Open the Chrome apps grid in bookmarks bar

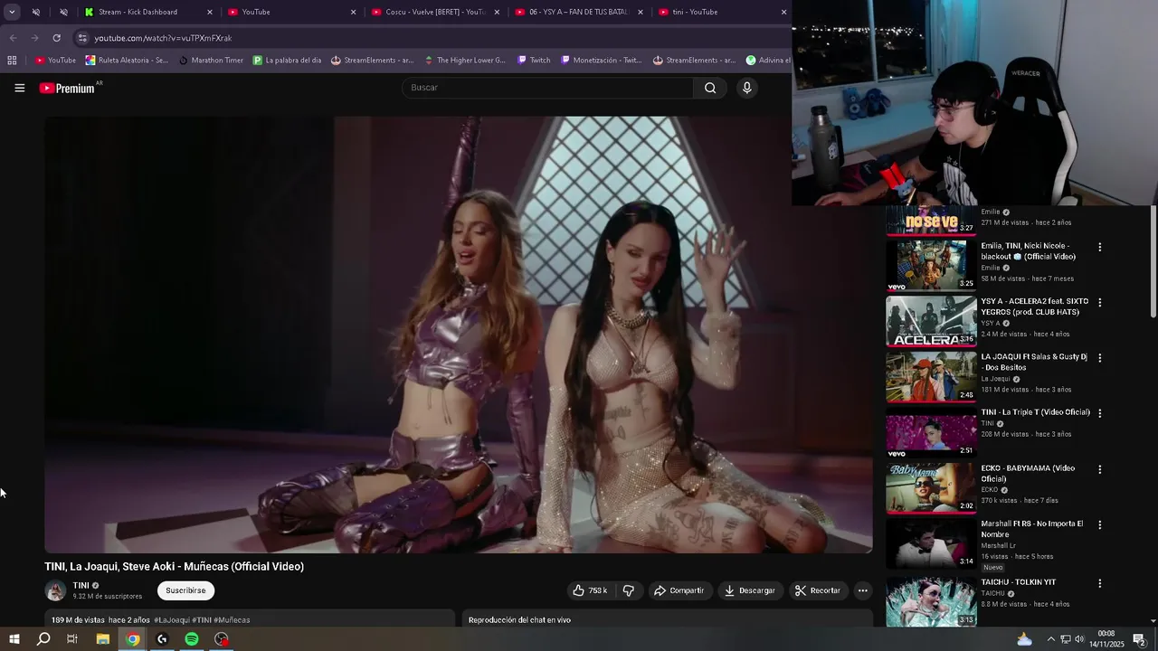coord(12,61)
